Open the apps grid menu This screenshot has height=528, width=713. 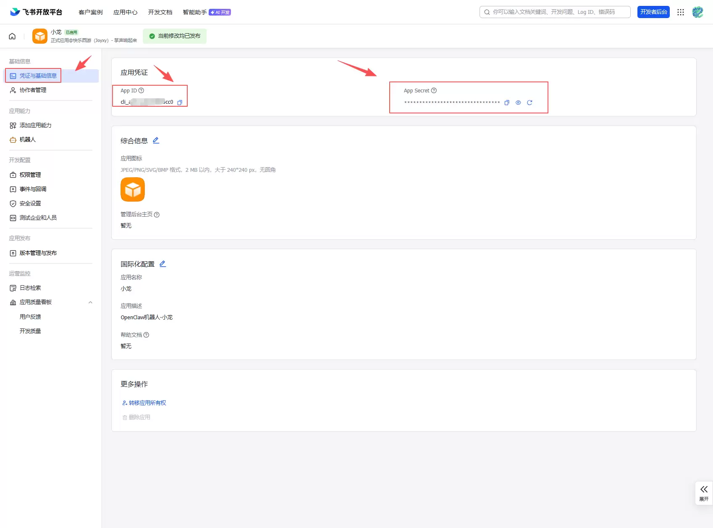click(681, 12)
